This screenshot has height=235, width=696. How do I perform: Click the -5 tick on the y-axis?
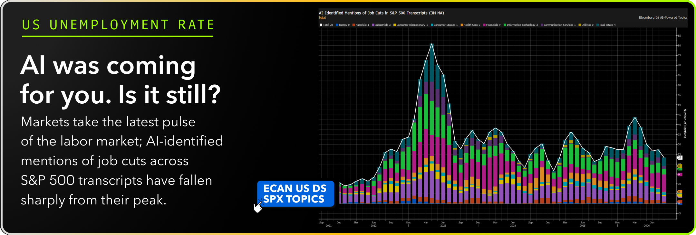coord(679,213)
